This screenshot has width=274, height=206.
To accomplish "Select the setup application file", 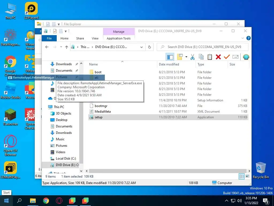I will click(x=168, y=117).
